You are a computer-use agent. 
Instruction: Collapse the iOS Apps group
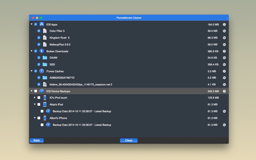pyautogui.click(x=31, y=24)
